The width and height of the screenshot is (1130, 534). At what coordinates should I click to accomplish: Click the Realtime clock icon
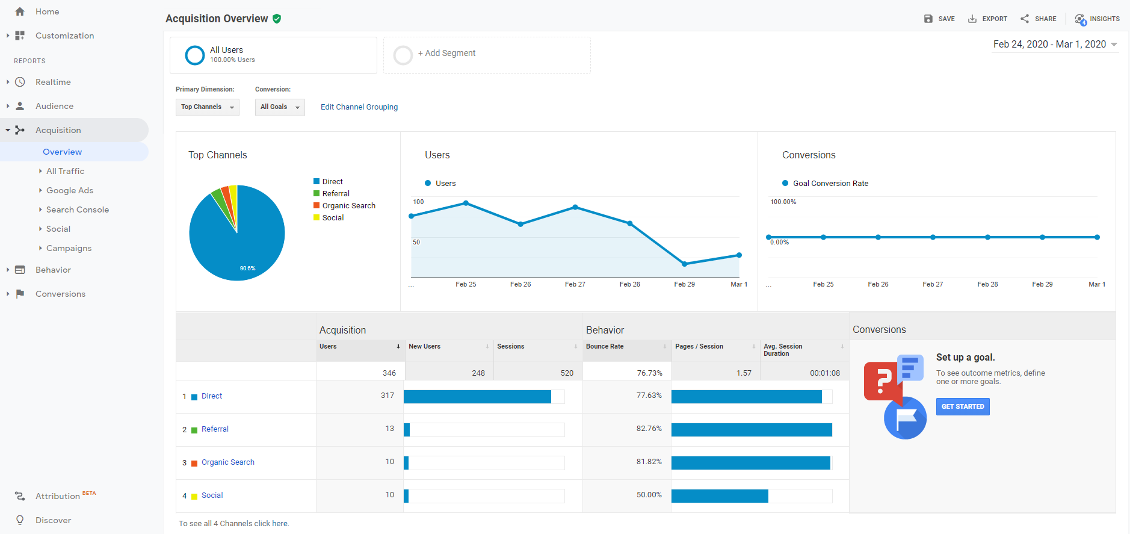click(20, 82)
